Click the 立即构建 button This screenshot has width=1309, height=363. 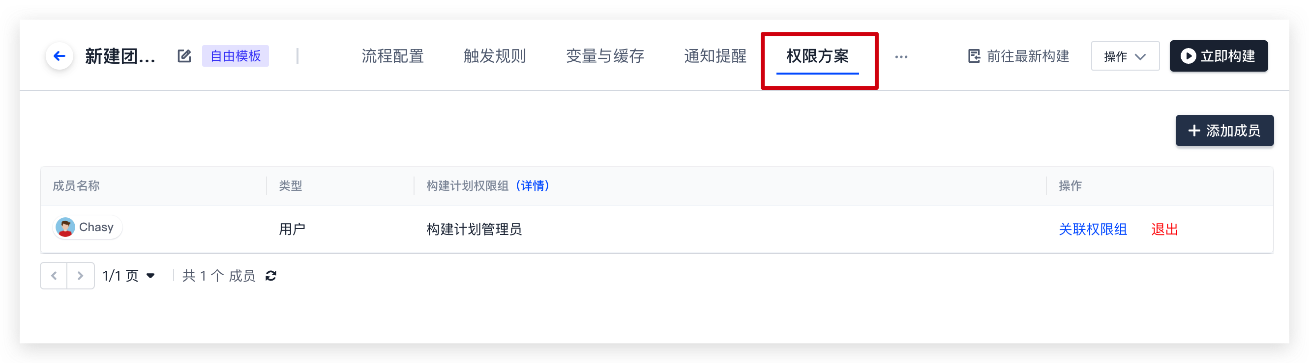(x=1218, y=56)
